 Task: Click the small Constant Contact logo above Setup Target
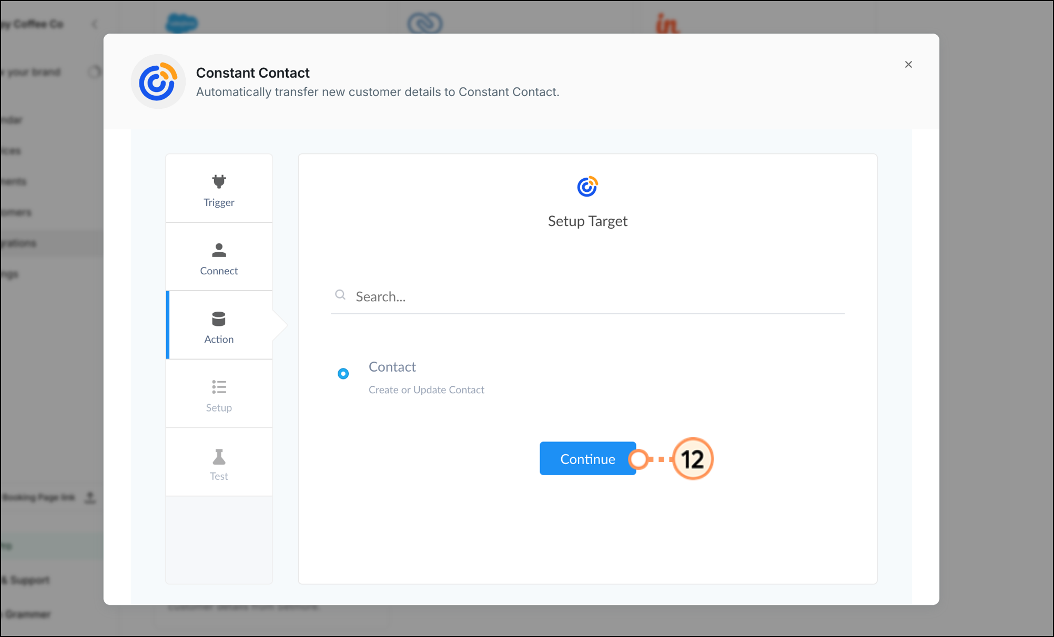click(x=587, y=186)
